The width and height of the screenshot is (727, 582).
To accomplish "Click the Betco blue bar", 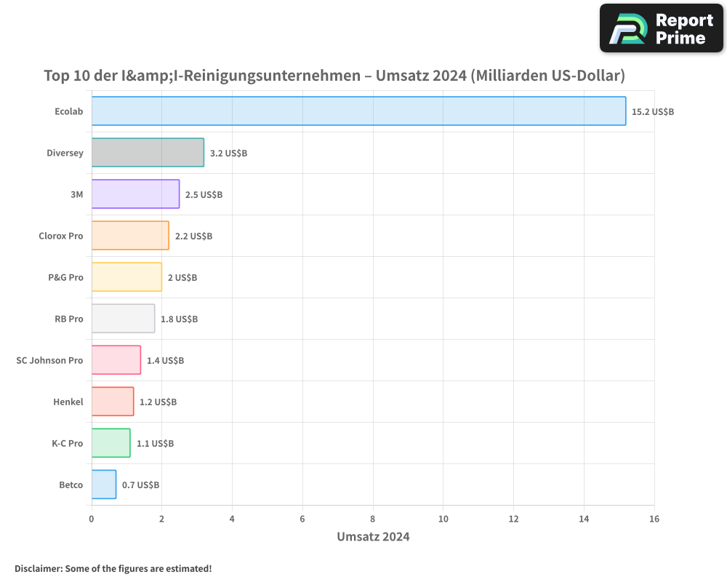I will tap(103, 485).
